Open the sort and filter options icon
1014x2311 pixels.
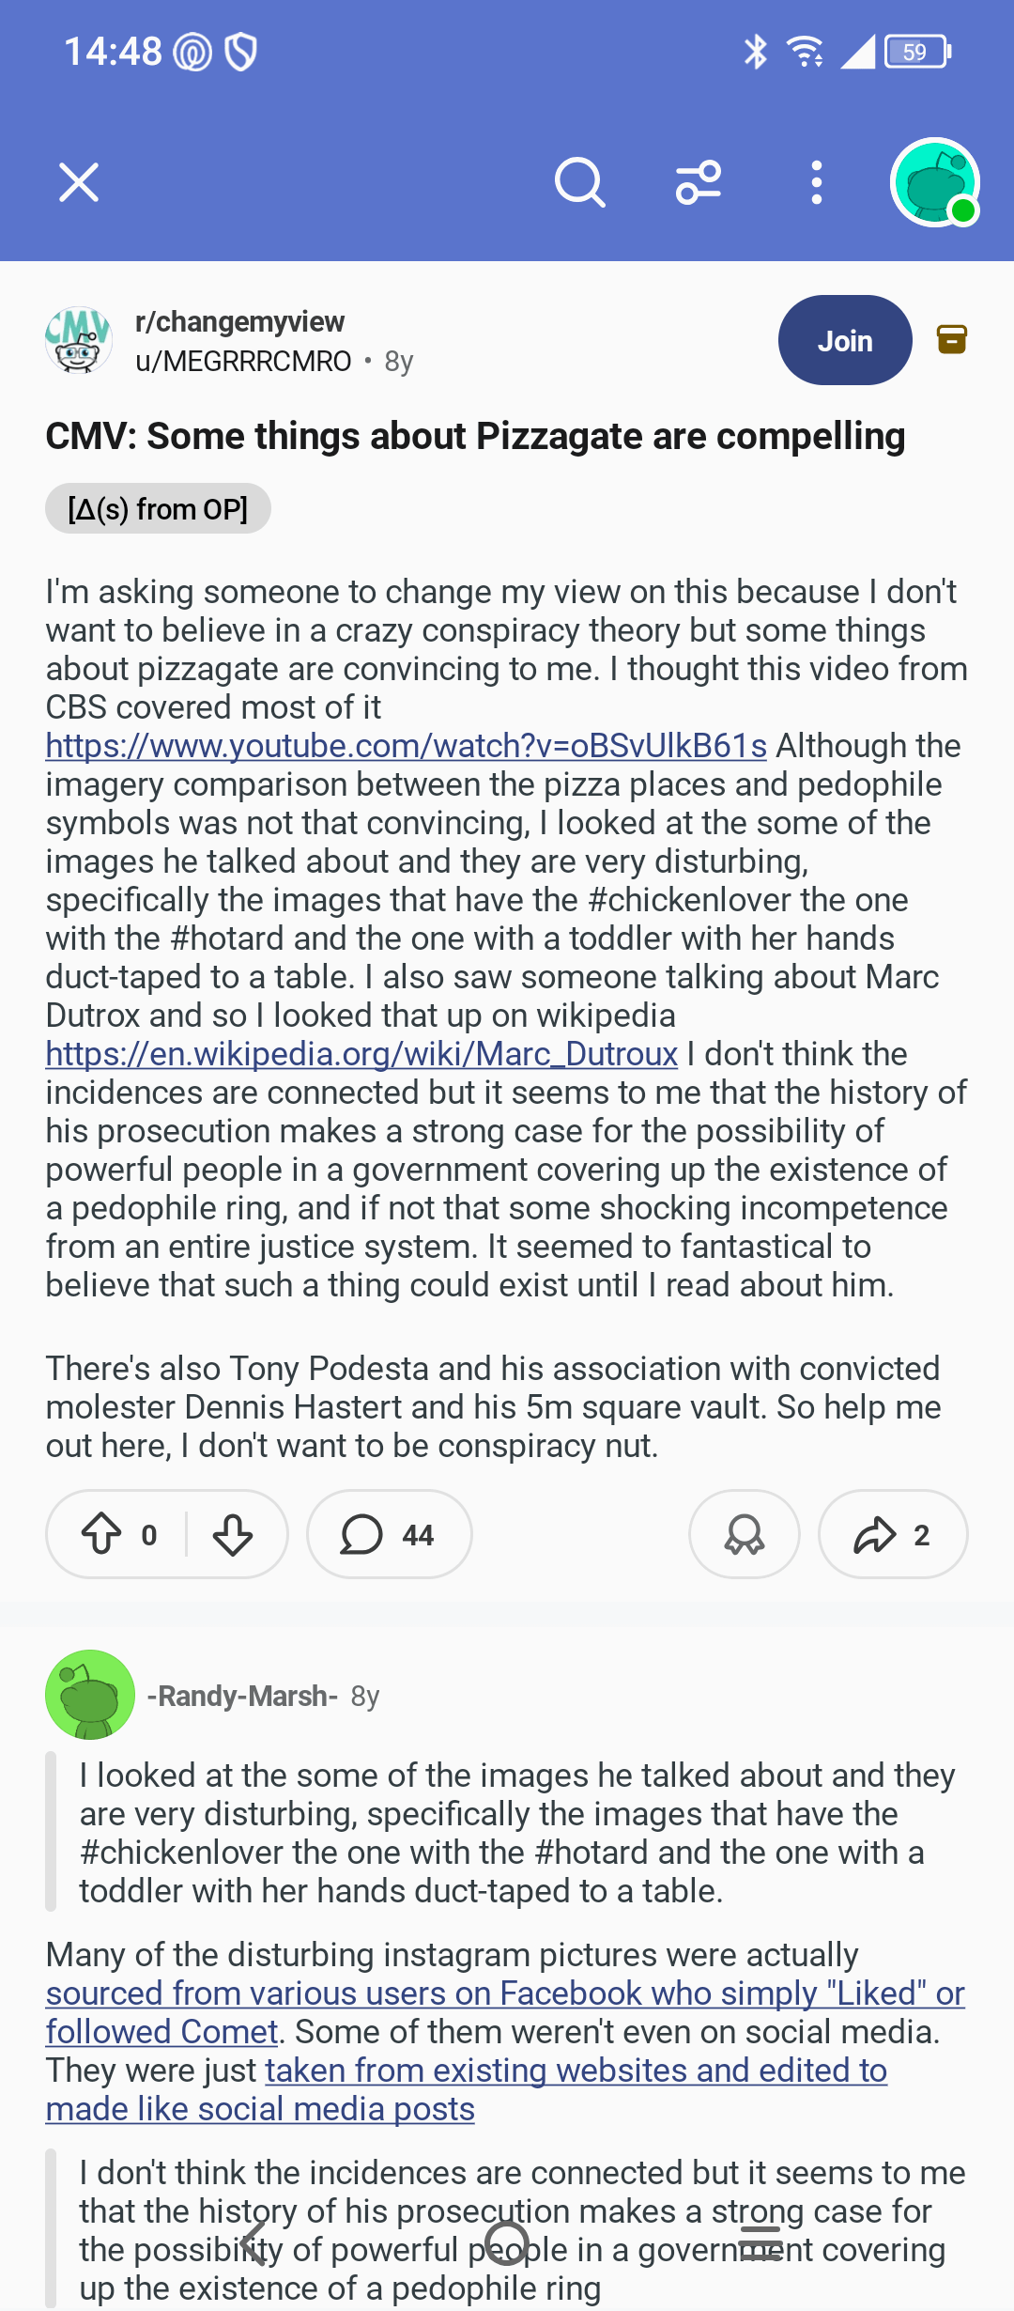699,182
